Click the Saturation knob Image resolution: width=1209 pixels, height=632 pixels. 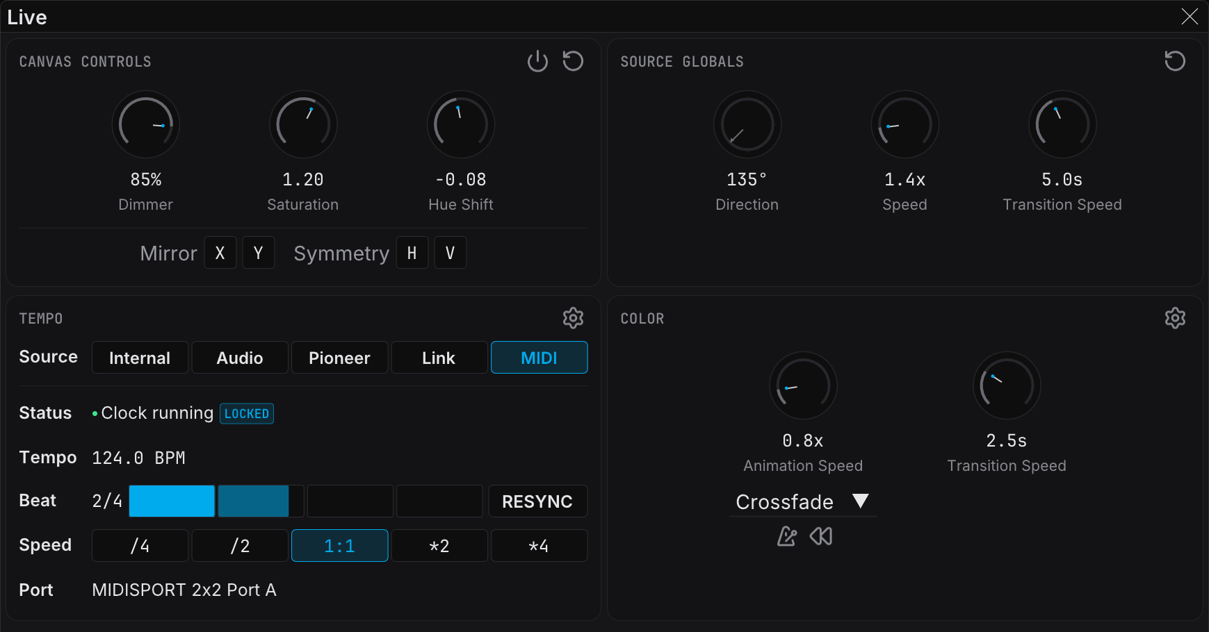tap(303, 125)
